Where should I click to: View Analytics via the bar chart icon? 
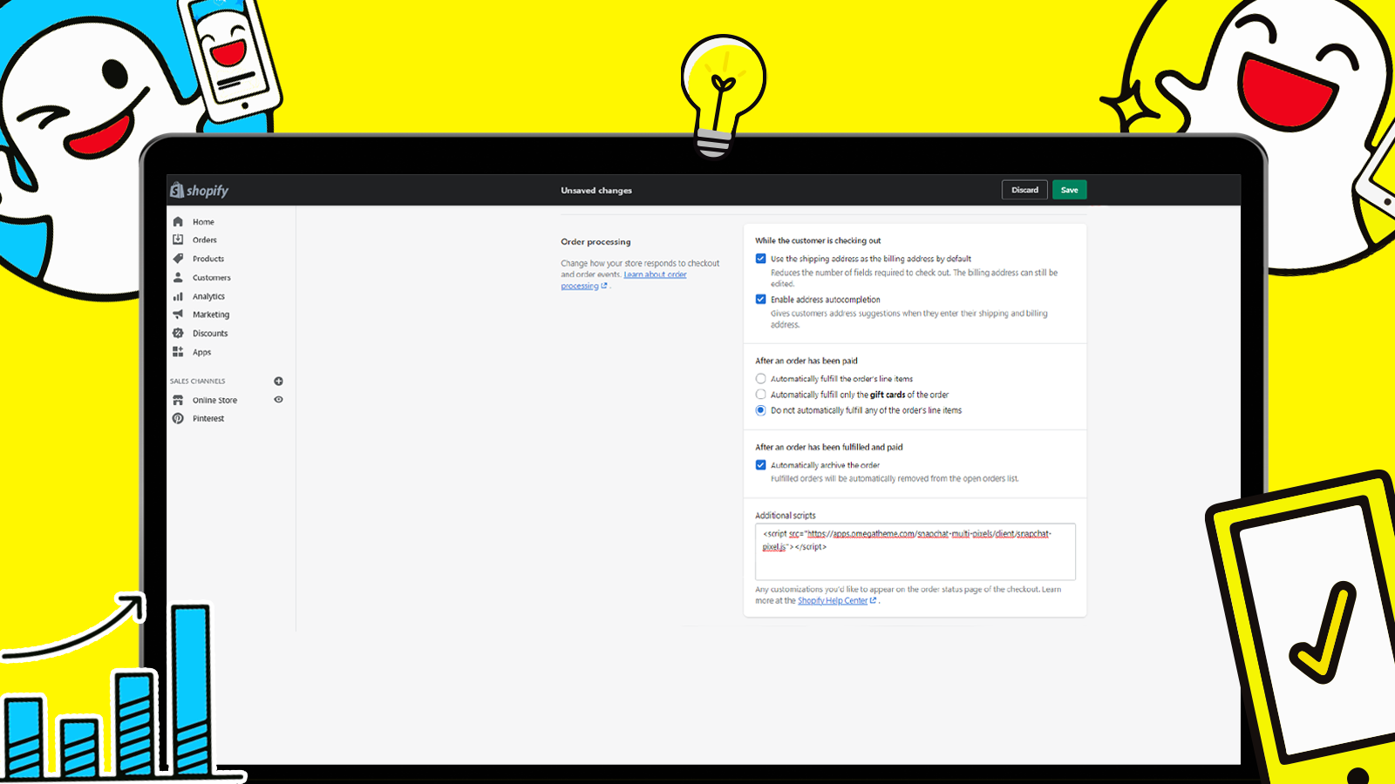[x=178, y=296]
